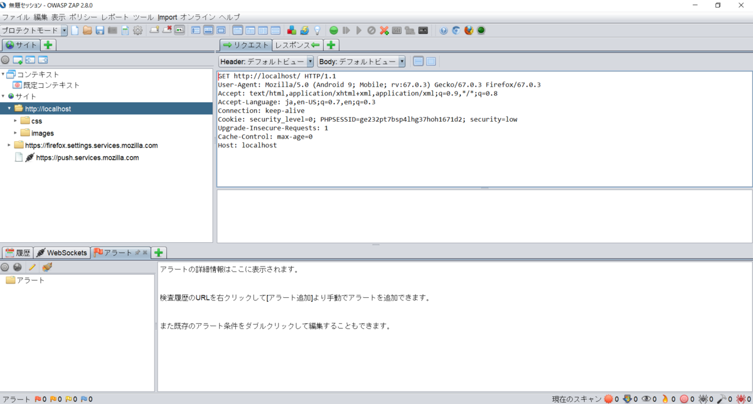Click the Check for Updates icon
753x404 pixels.
click(305, 30)
